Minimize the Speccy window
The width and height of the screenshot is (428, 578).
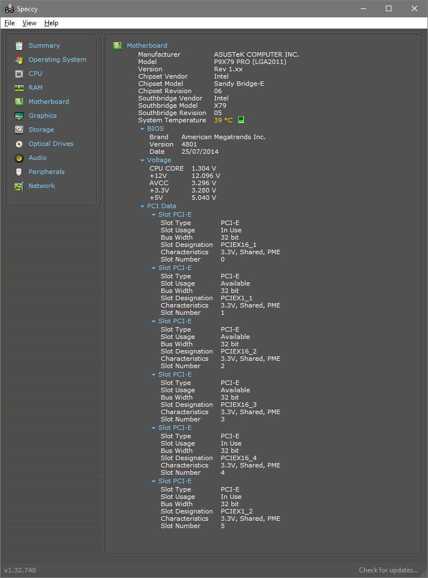tap(363, 8)
